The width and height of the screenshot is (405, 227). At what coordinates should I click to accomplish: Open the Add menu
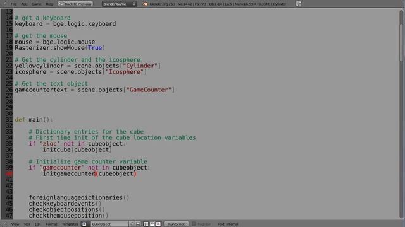coord(24,4)
